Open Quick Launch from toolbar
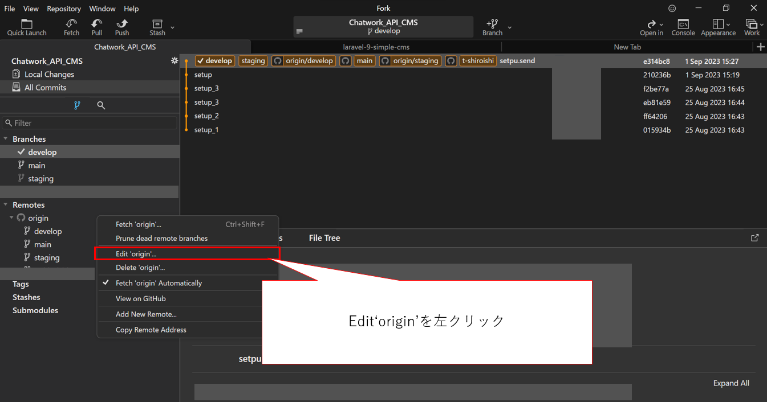This screenshot has height=402, width=767. [27, 27]
